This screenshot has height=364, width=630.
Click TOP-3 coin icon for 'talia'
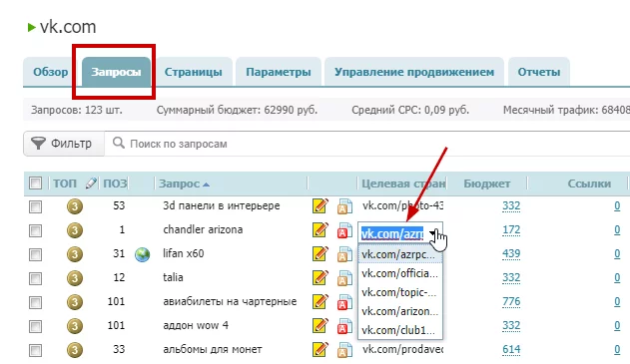point(75,278)
